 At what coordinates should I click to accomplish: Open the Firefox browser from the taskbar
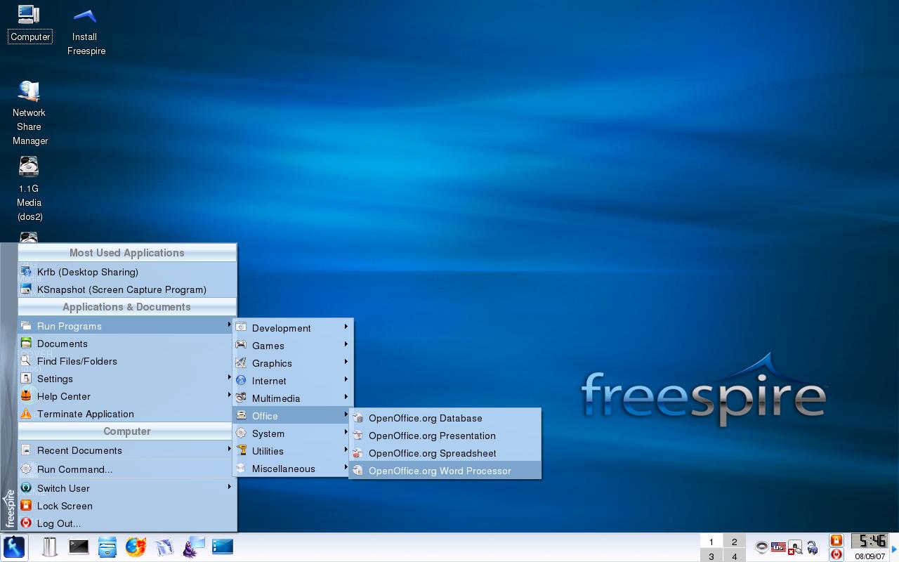(x=136, y=547)
